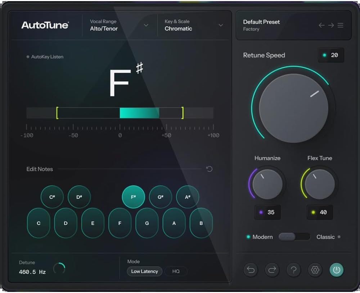Click the Humanize knob
360x293 pixels.
[267, 184]
